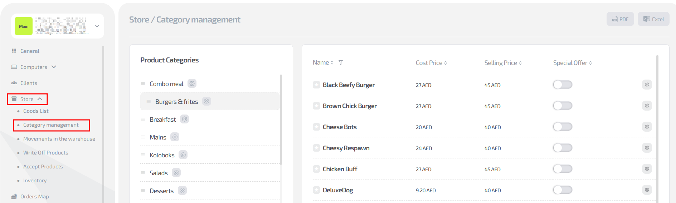Turn on special offer for Chicken Buff

pos(563,169)
